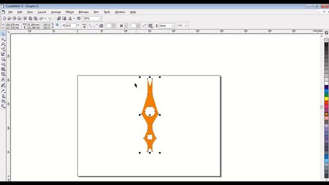
Task: Select the Ellipse tool
Action: [3, 64]
